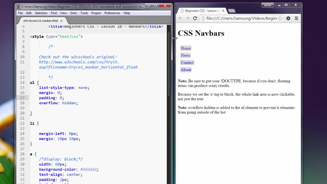The height and width of the screenshot is (184, 327).
Task: Click the '#dddddd' color value in code
Action: pyautogui.click(x=88, y=169)
